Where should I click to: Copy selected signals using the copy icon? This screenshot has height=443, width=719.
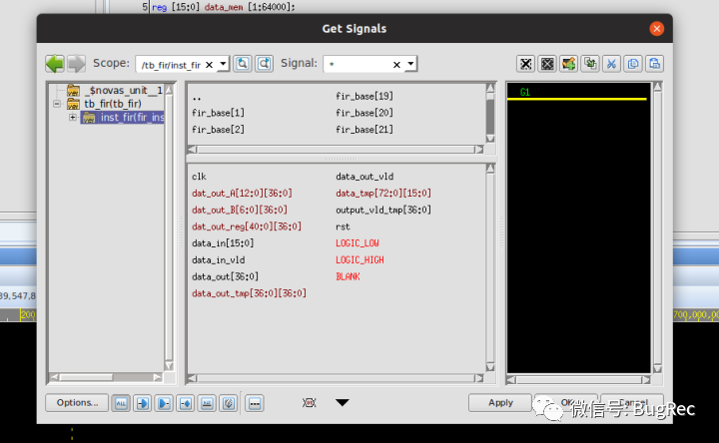coord(633,64)
